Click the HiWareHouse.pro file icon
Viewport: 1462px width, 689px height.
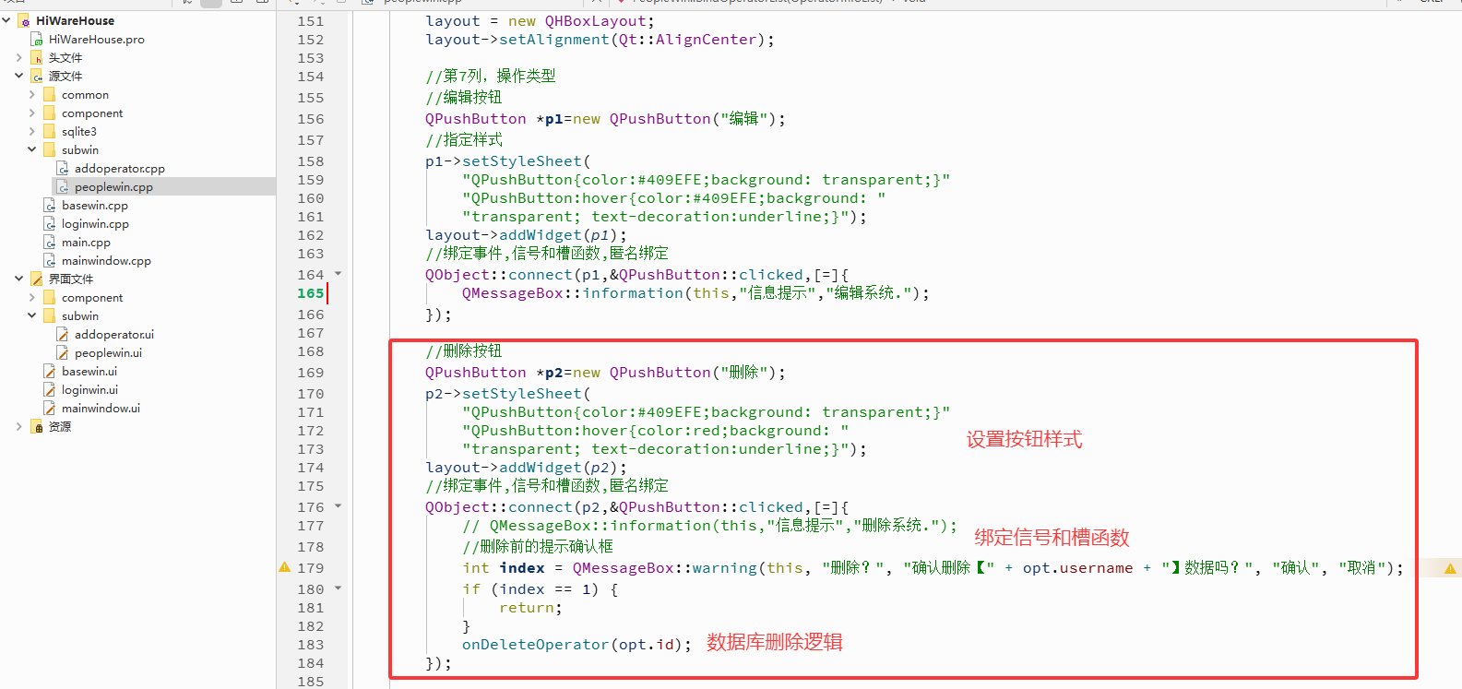coord(37,39)
